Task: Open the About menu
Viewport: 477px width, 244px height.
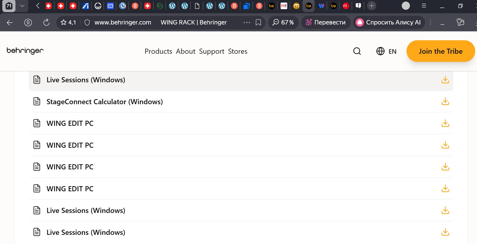Action: point(186,51)
